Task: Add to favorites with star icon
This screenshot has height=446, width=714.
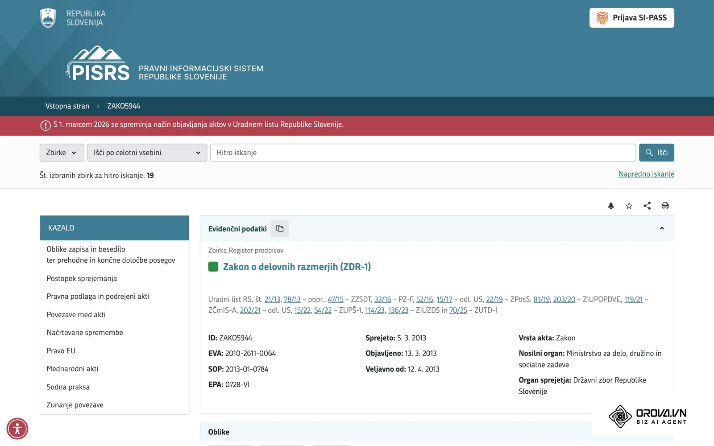Action: (629, 206)
